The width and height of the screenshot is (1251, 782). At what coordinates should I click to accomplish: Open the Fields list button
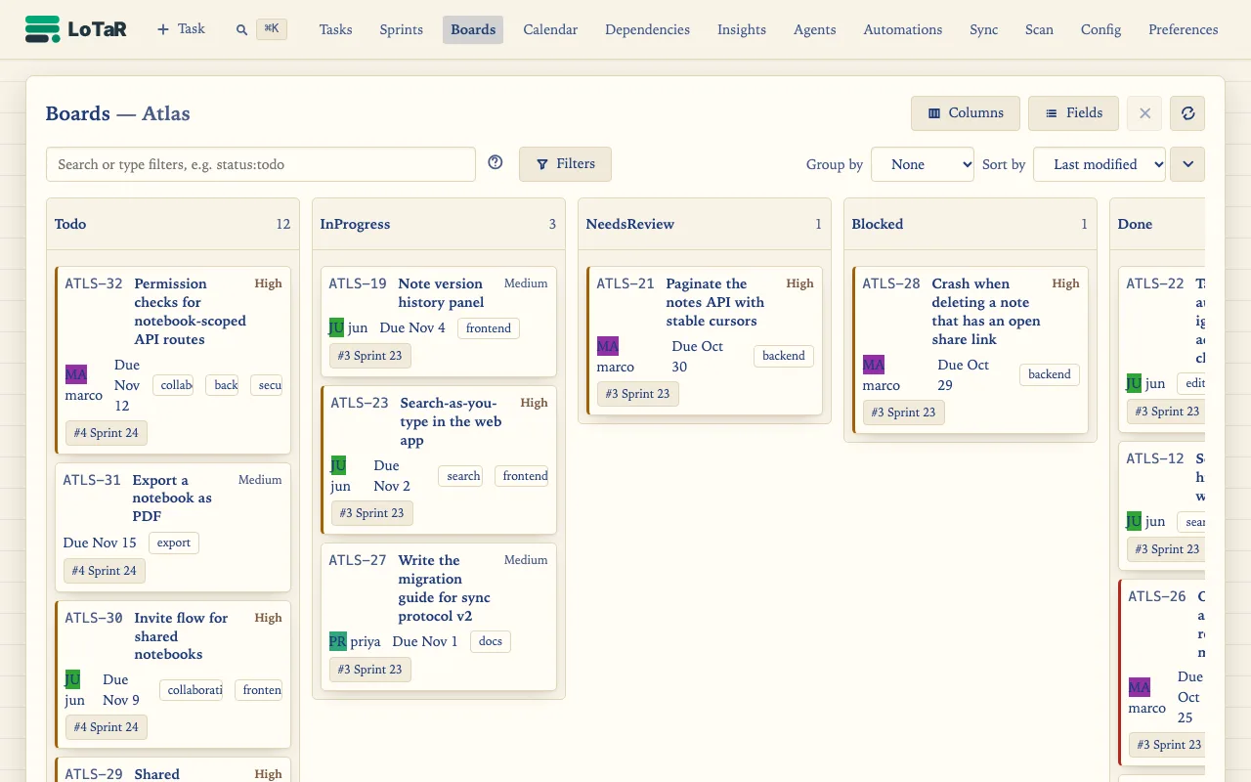pos(1073,113)
